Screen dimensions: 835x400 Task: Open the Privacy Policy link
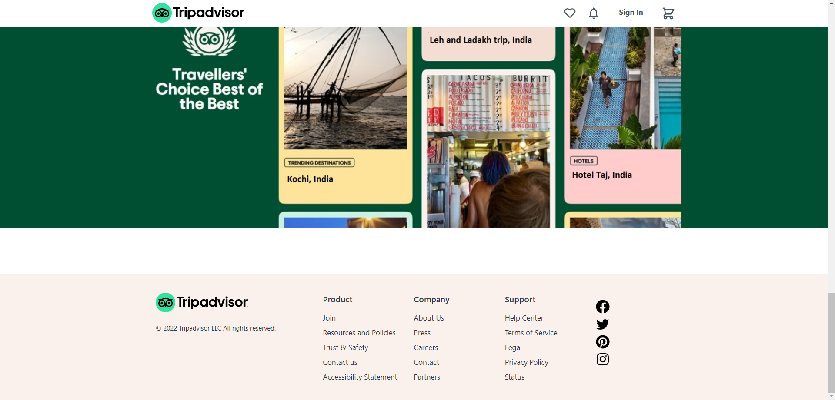[x=526, y=362]
